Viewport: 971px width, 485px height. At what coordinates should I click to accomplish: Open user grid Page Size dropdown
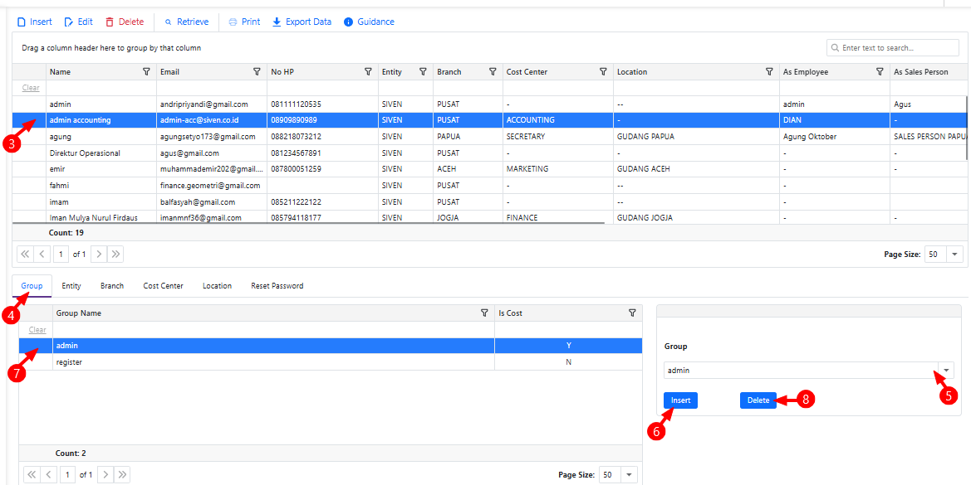tap(955, 254)
